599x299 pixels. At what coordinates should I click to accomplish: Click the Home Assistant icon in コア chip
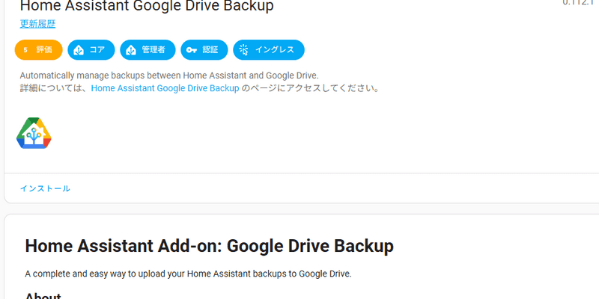pyautogui.click(x=79, y=50)
